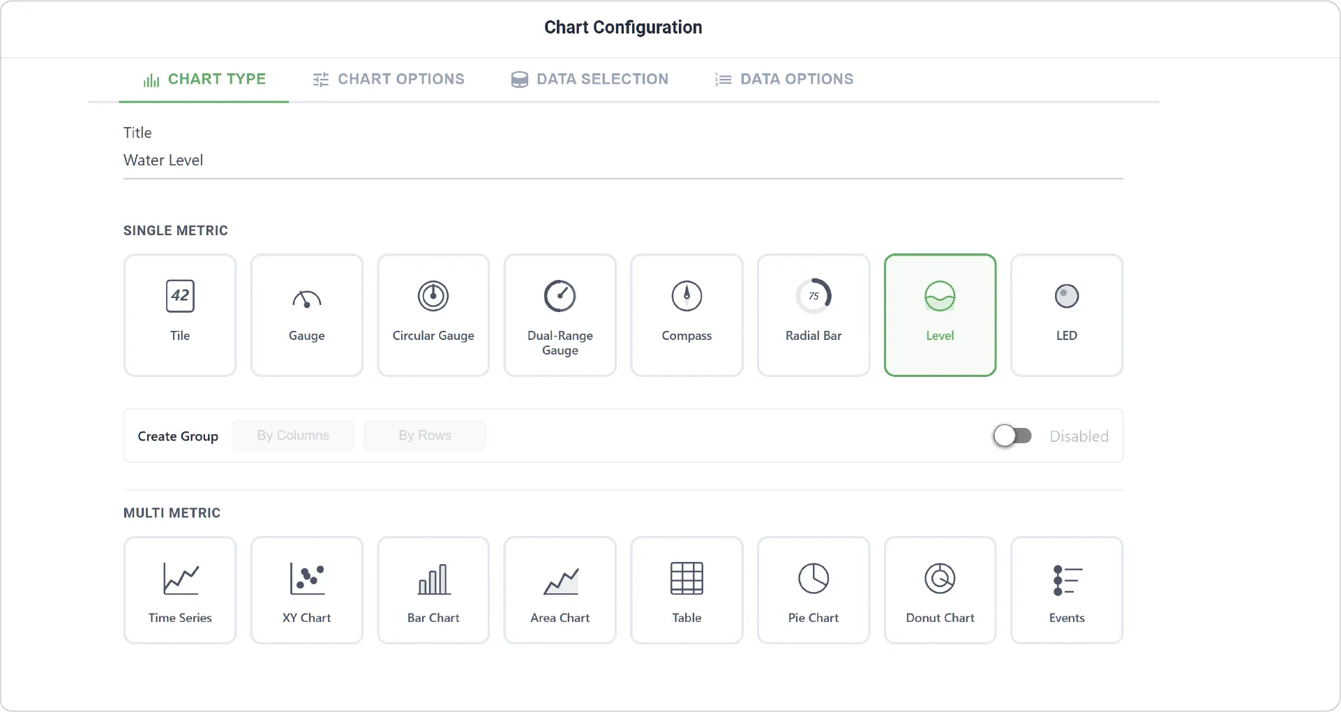1341x712 pixels.
Task: Choose the Table chart type
Action: tap(687, 590)
